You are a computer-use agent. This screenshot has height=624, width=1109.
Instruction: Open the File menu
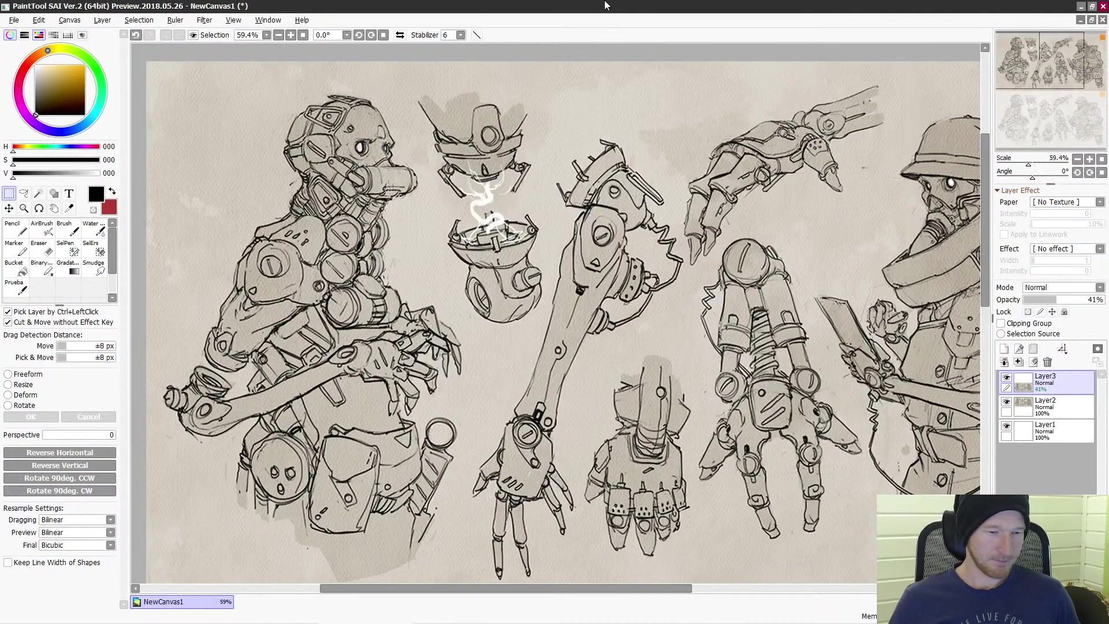pyautogui.click(x=14, y=20)
